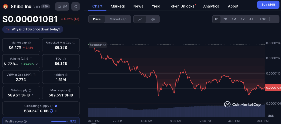Click info icon beside Vol/Mkt Cap (24h)

34,75
